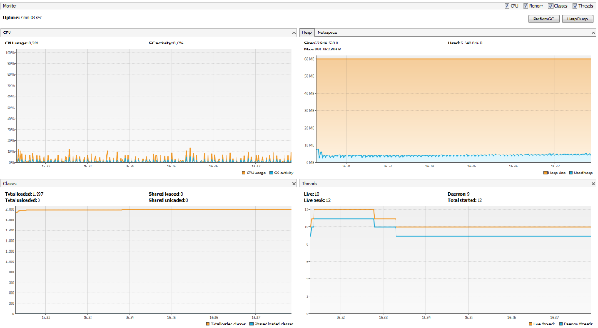Screen dimensions: 598x328
Task: Click the Heap size orange legend swatch
Action: [x=545, y=173]
